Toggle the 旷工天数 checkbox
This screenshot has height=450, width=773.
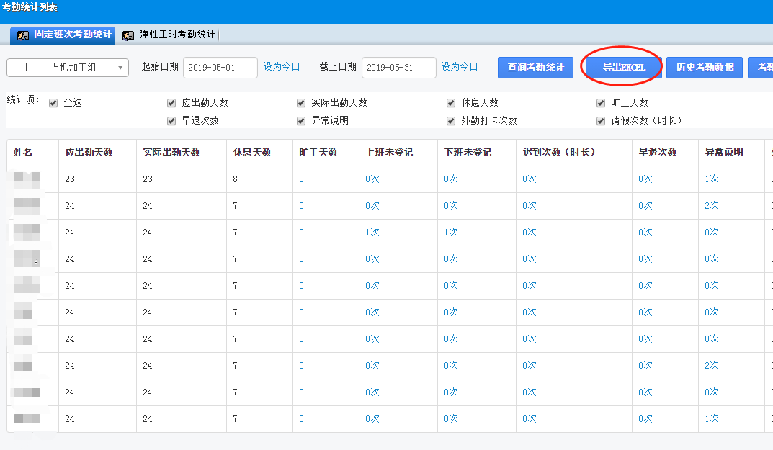pyautogui.click(x=601, y=103)
